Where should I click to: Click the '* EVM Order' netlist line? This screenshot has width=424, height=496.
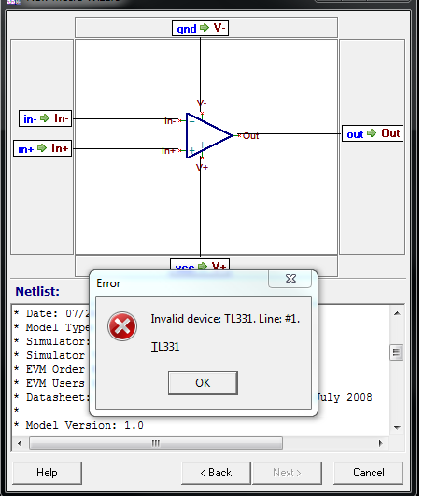click(49, 369)
